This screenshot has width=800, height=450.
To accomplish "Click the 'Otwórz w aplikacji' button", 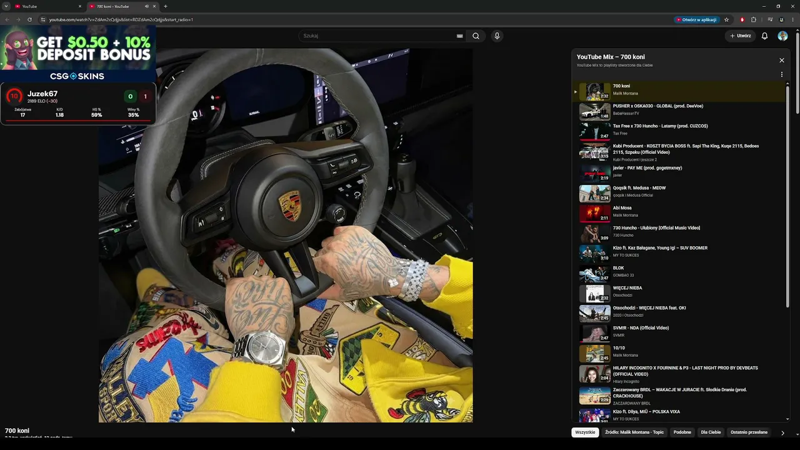I will 696,19.
